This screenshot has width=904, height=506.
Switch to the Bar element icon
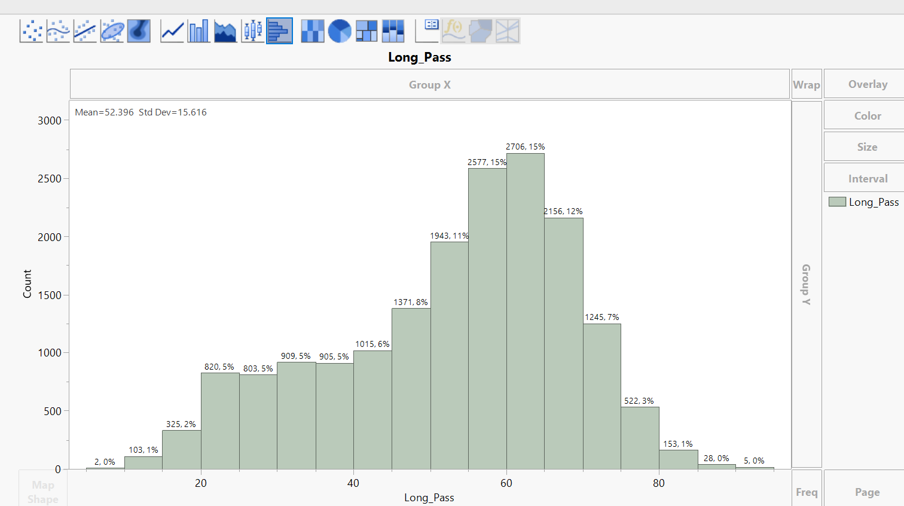(198, 31)
